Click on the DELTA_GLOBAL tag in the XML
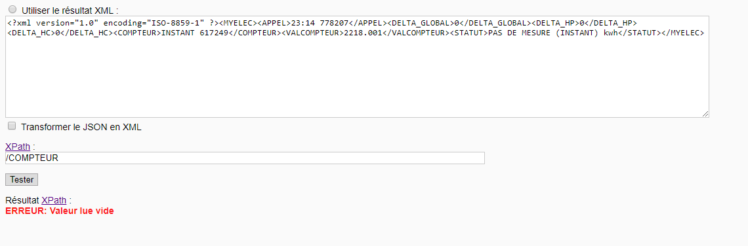Viewport: 748px width, 246px height. (x=420, y=23)
